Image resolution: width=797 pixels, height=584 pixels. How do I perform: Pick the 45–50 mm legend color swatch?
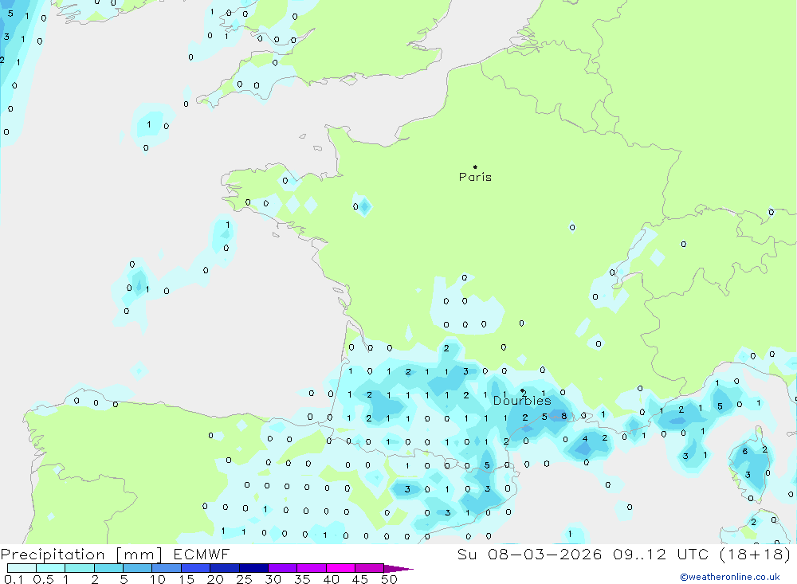369,568
